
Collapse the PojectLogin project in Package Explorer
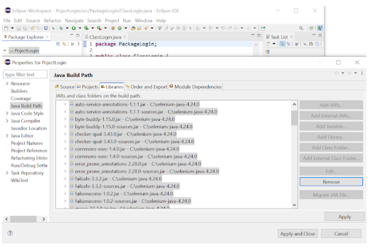(x=5, y=50)
